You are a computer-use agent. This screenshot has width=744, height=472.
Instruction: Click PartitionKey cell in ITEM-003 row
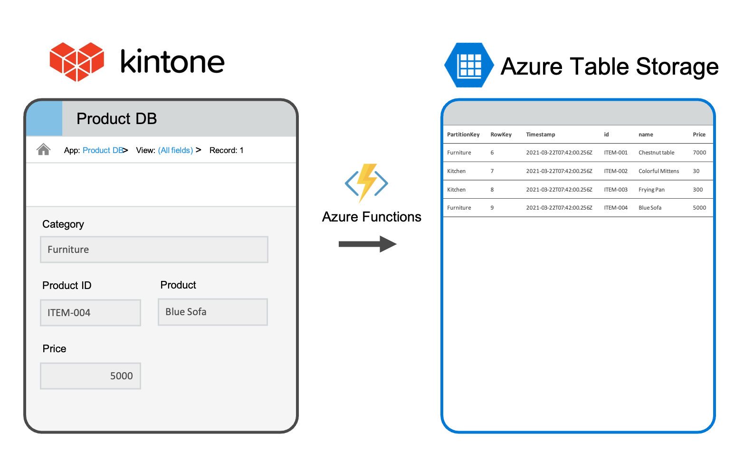point(456,190)
